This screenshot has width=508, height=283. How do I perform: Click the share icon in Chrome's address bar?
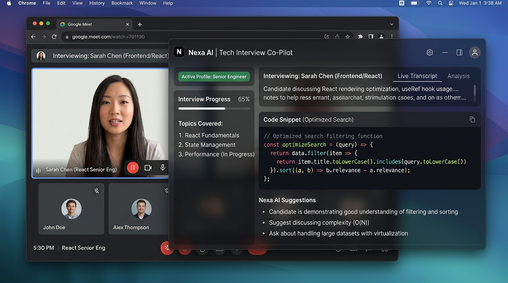337,37
